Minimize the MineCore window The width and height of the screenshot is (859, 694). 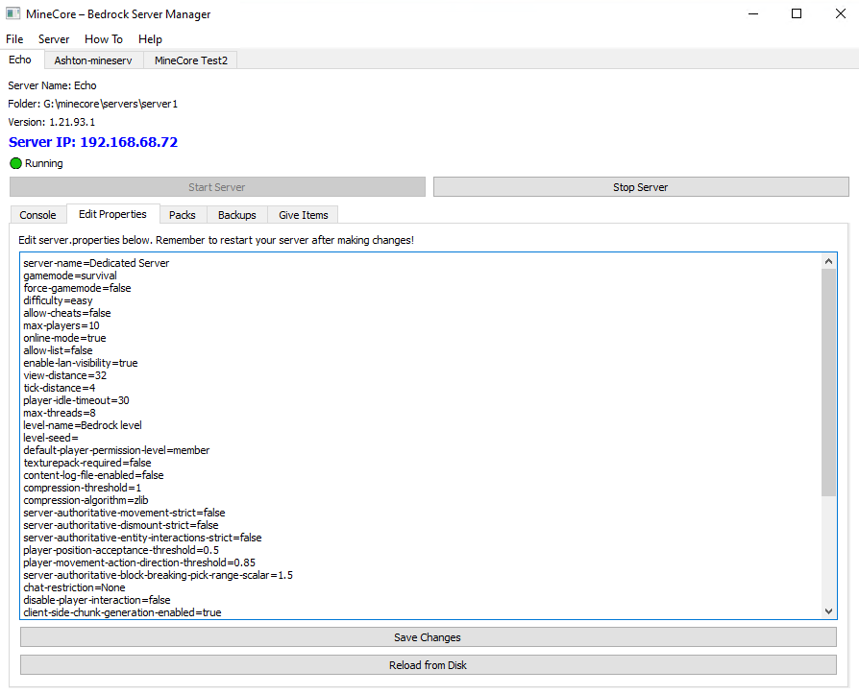pyautogui.click(x=754, y=13)
